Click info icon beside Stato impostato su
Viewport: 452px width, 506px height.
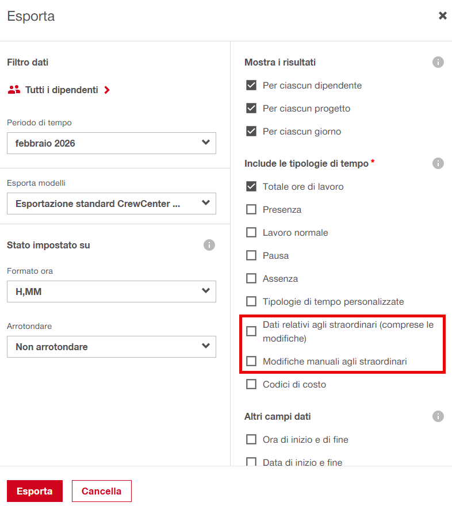click(209, 245)
